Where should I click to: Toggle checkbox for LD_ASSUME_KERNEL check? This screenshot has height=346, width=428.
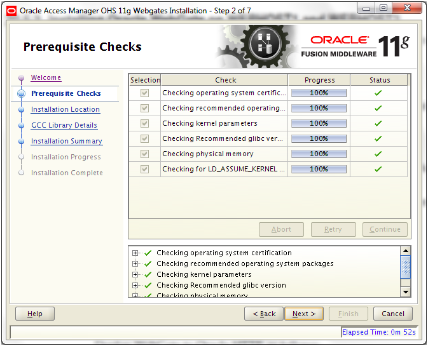(x=144, y=170)
